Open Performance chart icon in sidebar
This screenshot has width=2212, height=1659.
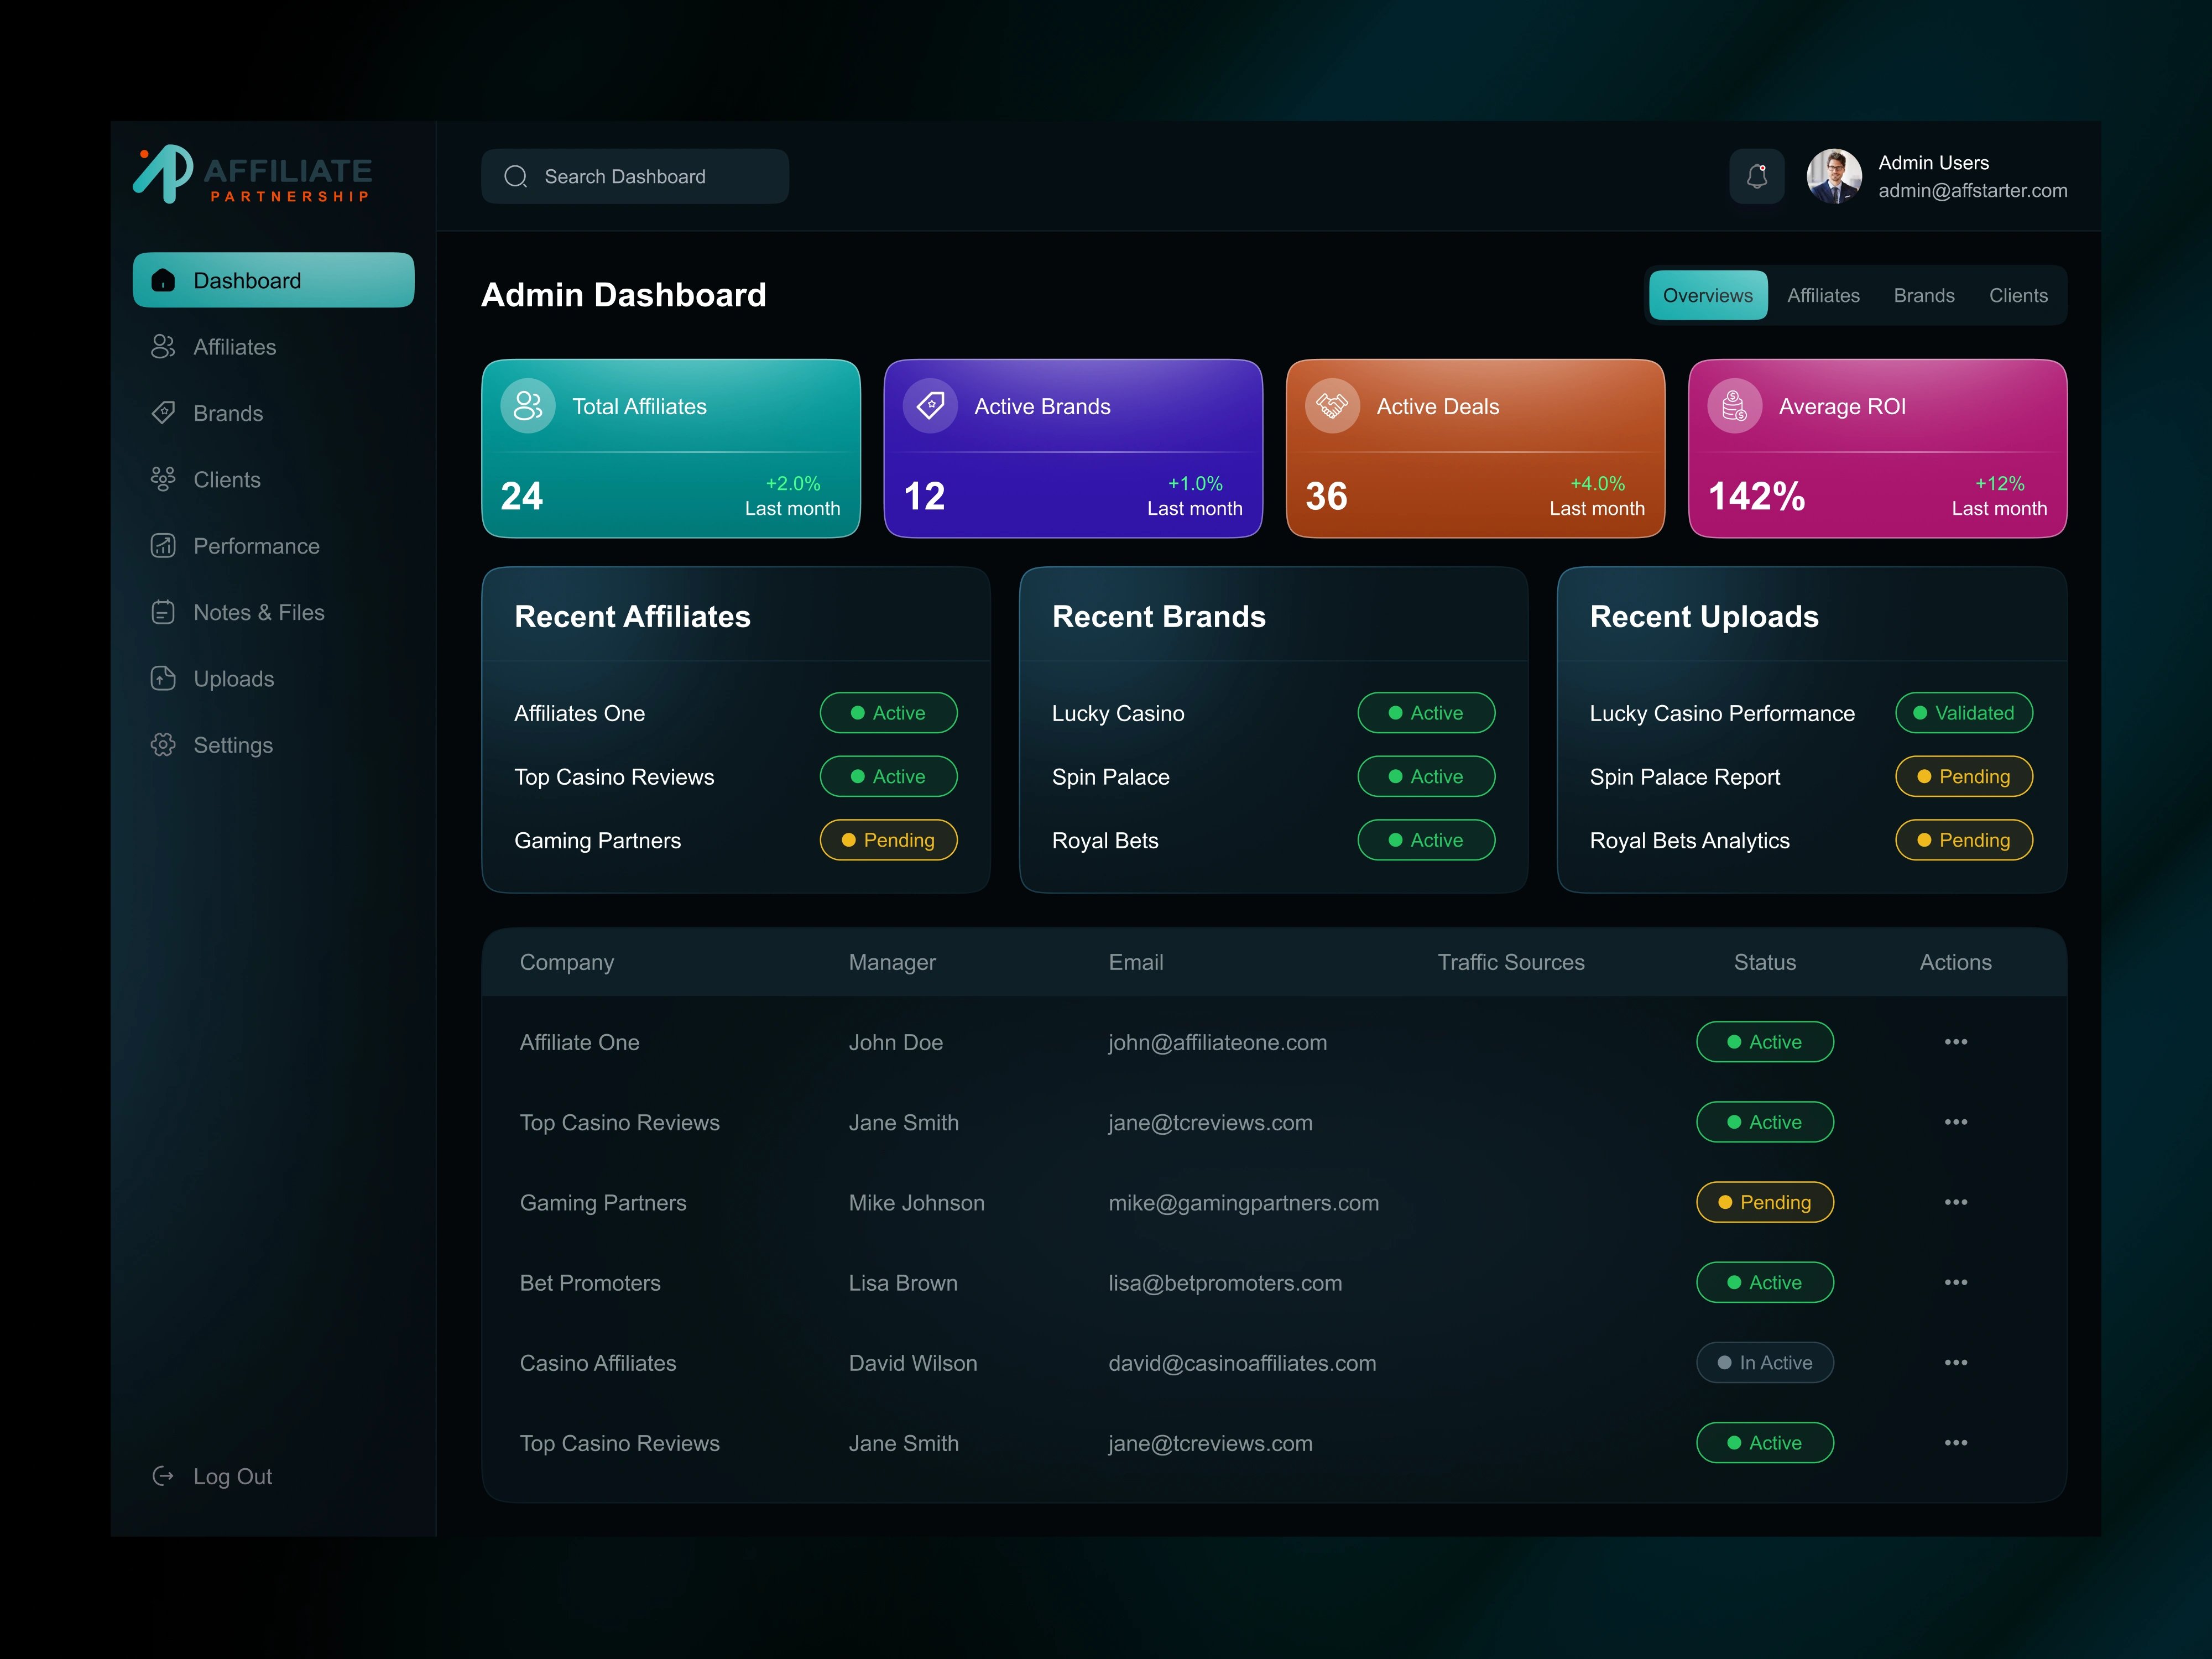pos(163,546)
